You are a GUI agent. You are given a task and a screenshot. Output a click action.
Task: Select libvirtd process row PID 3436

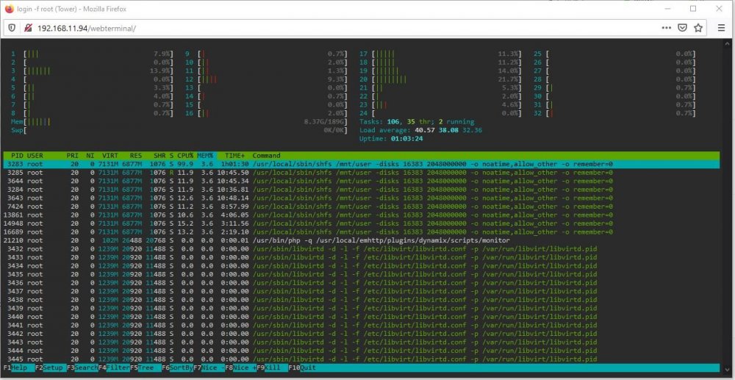coord(362,282)
